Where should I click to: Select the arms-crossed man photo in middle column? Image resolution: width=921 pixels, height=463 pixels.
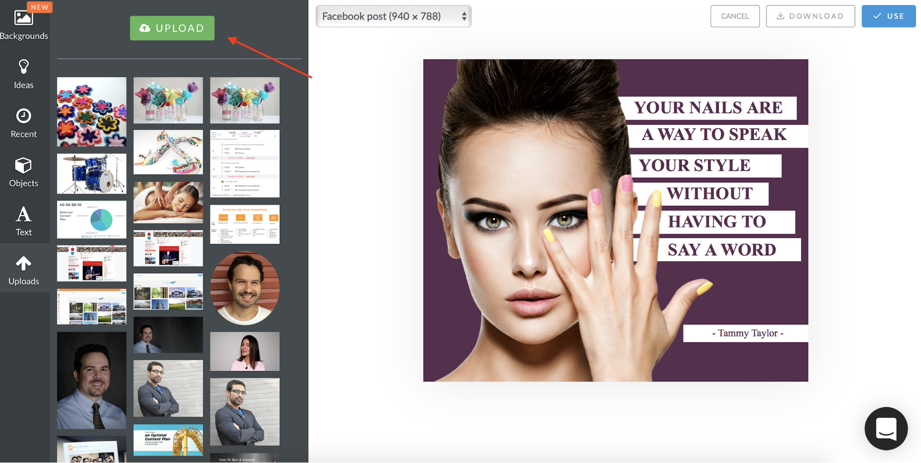click(x=168, y=388)
